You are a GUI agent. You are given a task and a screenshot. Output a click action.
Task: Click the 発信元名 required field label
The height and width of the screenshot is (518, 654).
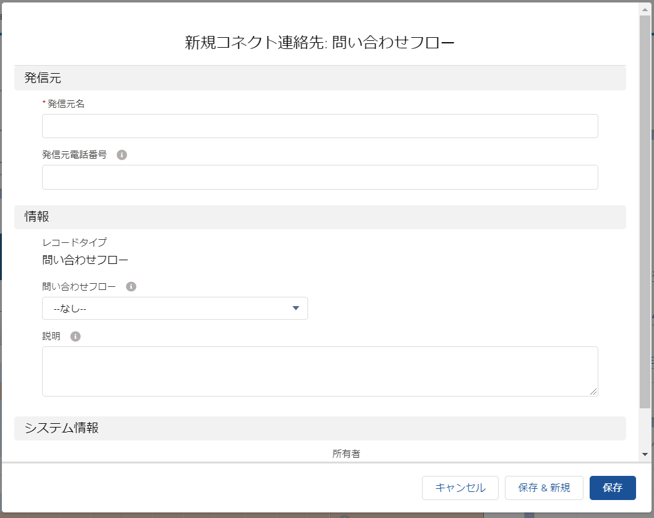66,104
